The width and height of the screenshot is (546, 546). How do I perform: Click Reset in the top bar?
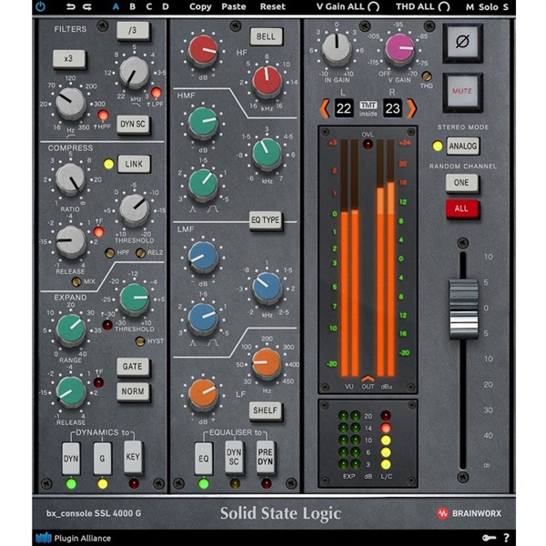[x=273, y=6]
